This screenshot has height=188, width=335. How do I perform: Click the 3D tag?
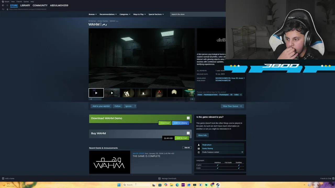[x=231, y=95]
